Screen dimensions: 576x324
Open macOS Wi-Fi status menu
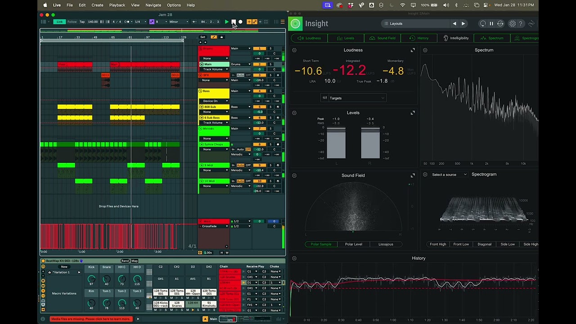(x=402, y=5)
